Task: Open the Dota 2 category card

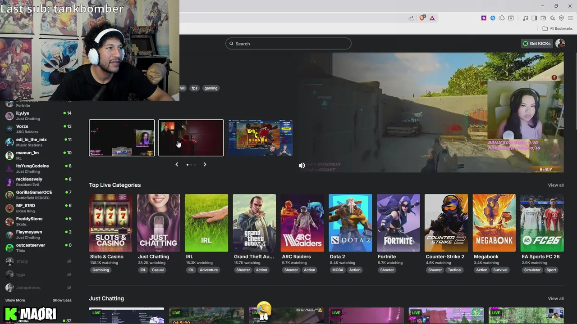Action: 350,223
